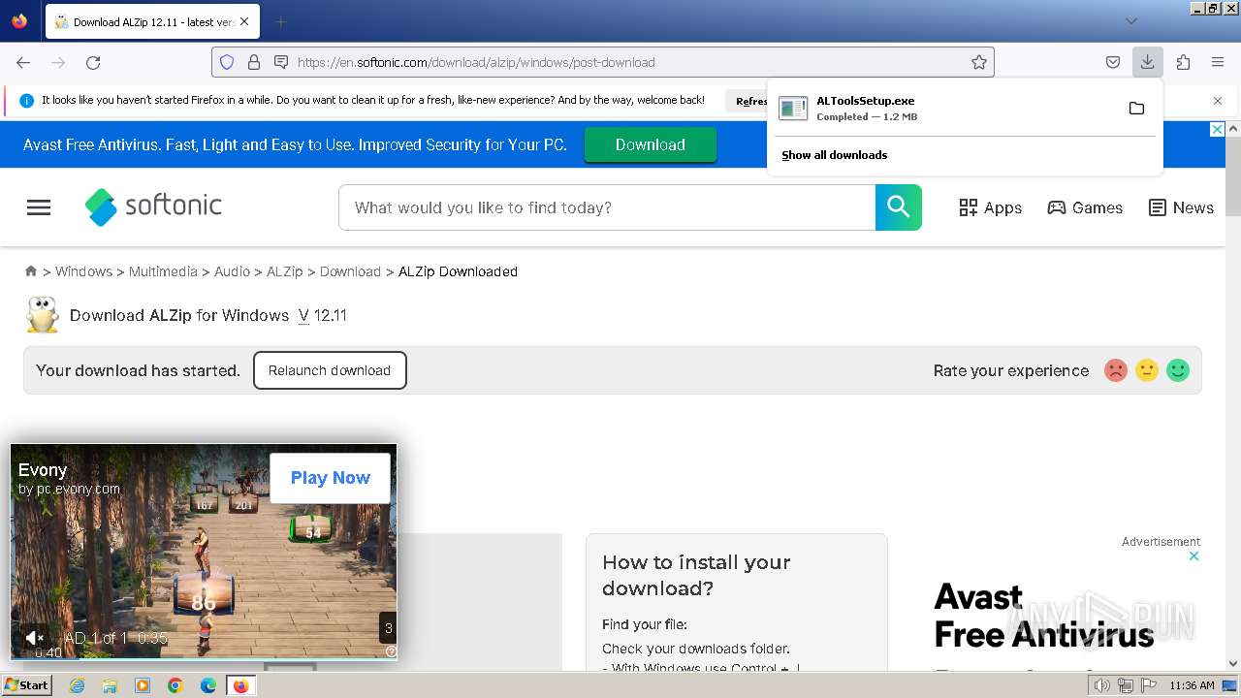Rate experience with red sad face

[1116, 370]
